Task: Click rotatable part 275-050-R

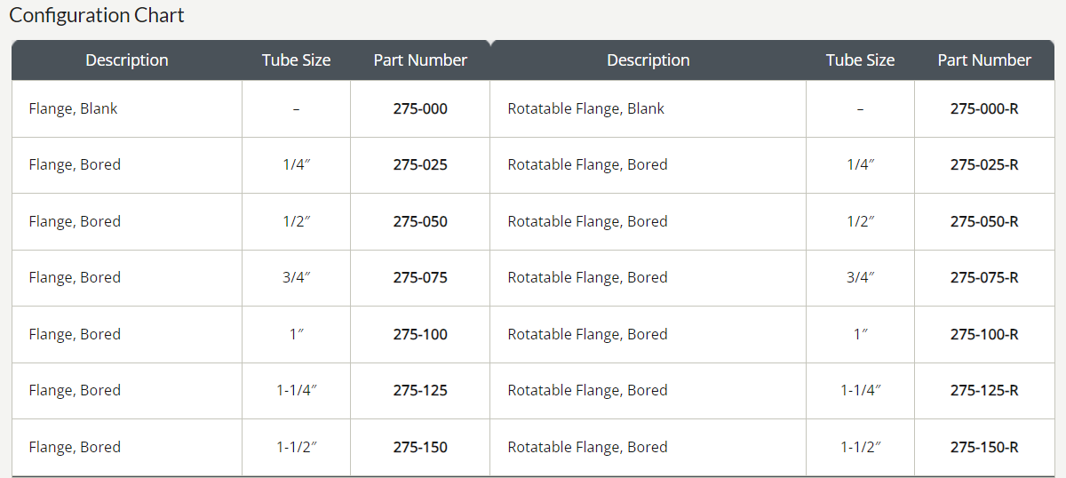Action: pos(984,222)
